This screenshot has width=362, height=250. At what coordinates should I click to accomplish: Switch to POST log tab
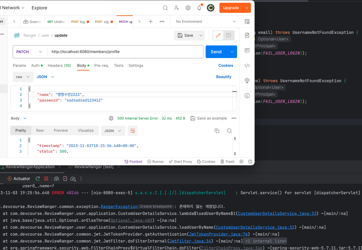[x=80, y=22]
